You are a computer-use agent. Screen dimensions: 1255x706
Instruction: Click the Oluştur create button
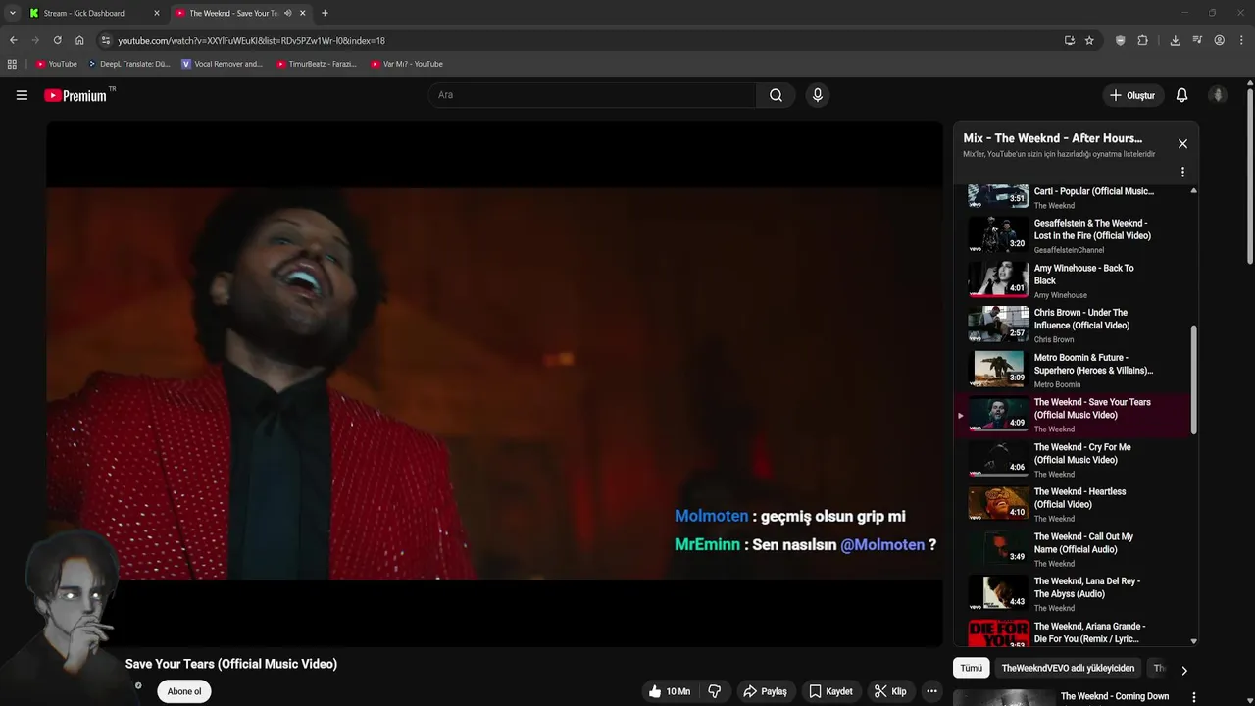click(1131, 95)
